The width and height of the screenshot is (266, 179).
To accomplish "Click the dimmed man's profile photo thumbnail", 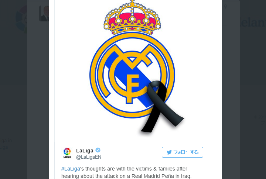I will (44, 14).
